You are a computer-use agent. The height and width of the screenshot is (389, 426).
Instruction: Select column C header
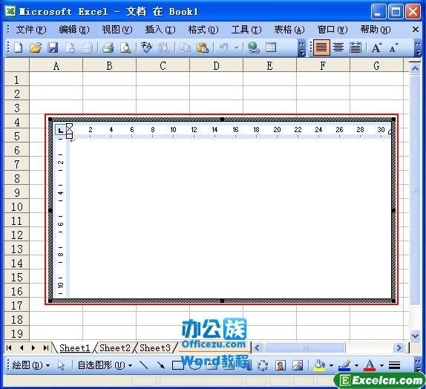point(163,65)
